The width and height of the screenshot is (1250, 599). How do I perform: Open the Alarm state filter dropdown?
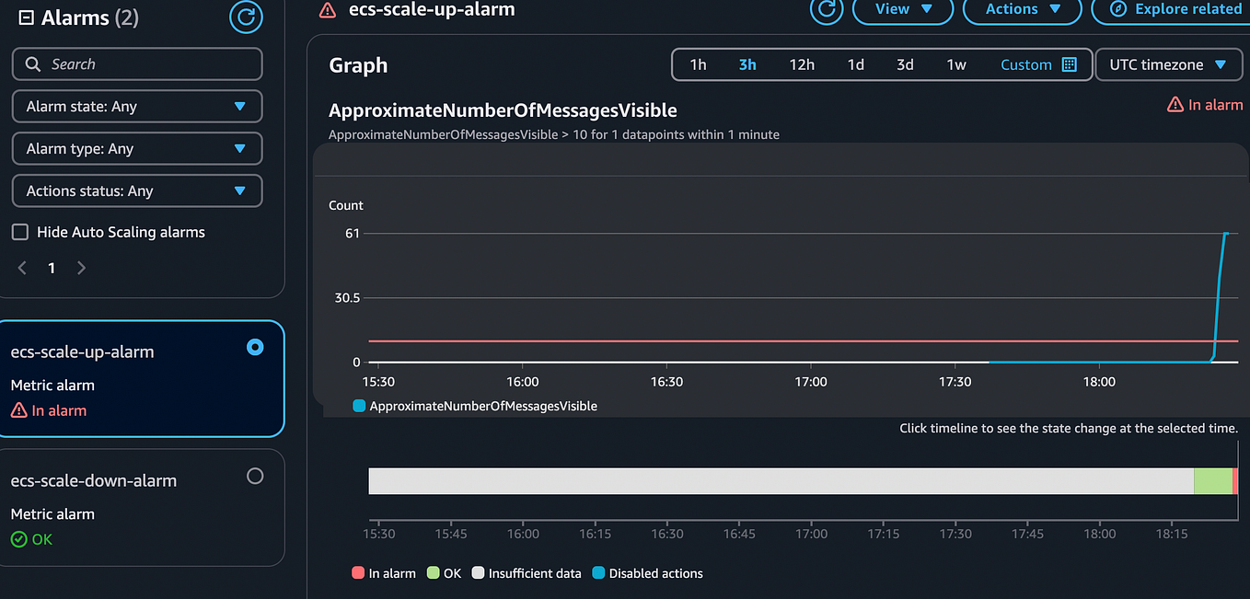(136, 106)
